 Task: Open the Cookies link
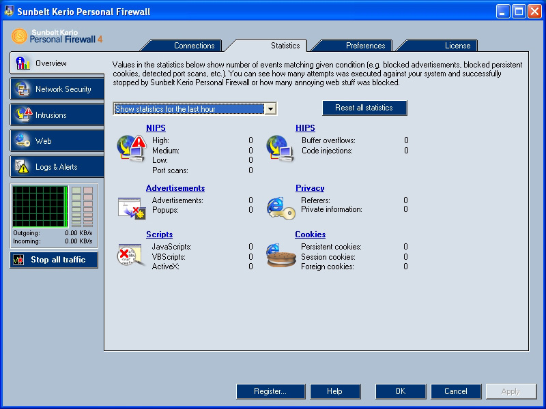coord(311,234)
